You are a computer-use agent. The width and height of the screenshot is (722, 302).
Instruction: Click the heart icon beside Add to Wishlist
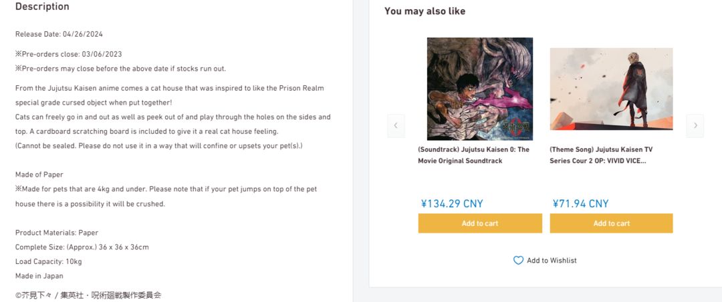pos(519,260)
